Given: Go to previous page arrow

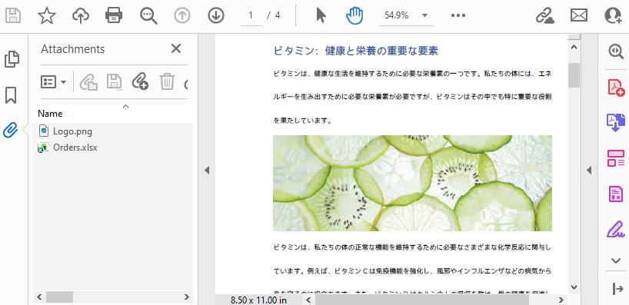Looking at the screenshot, I should point(181,15).
